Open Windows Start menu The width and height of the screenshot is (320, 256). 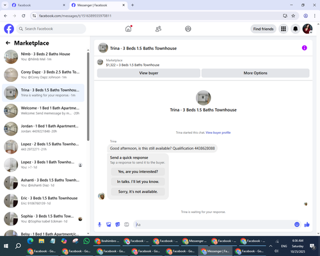point(6,246)
